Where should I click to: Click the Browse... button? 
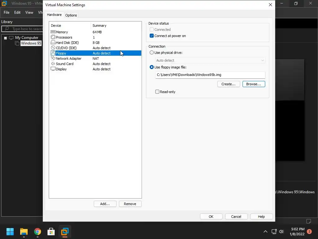(254, 84)
